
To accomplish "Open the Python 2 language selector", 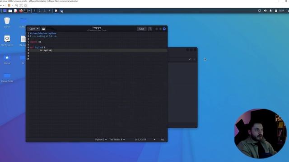I will pos(101,139).
